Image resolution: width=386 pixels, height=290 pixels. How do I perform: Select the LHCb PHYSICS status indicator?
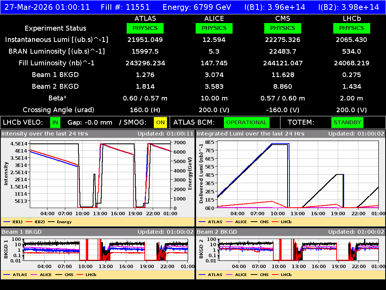coord(351,28)
